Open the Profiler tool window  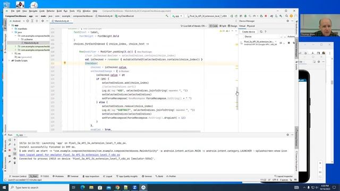[171, 176]
